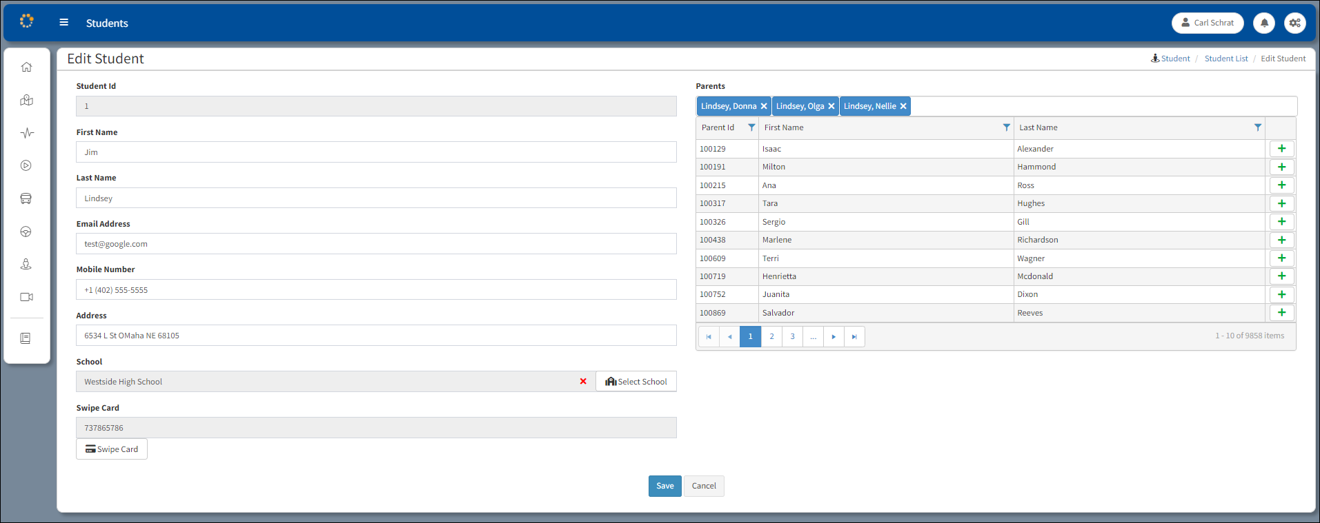The width and height of the screenshot is (1320, 523).
Task: Go to first page of parents grid
Action: coord(709,337)
